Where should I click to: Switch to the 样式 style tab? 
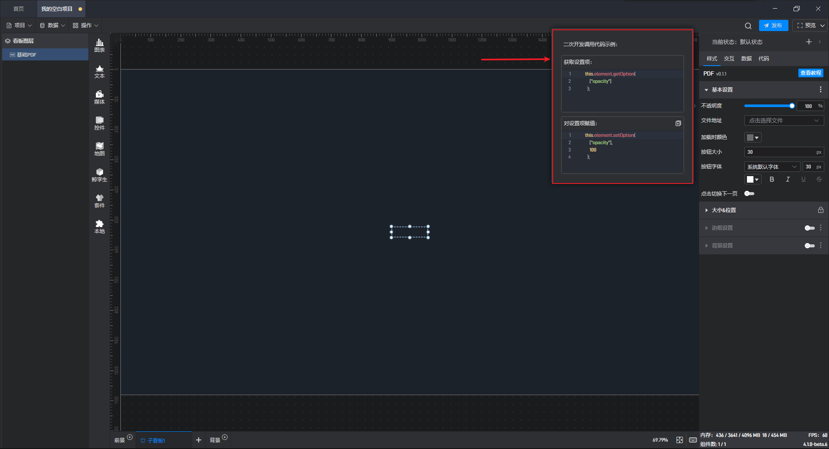tap(712, 59)
